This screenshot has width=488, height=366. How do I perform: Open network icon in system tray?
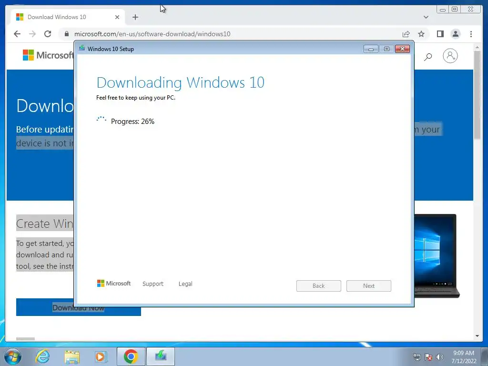417,357
